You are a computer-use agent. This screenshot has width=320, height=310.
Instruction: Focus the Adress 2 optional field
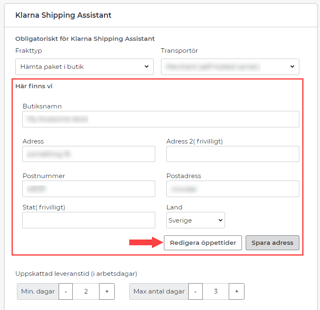[232, 154]
